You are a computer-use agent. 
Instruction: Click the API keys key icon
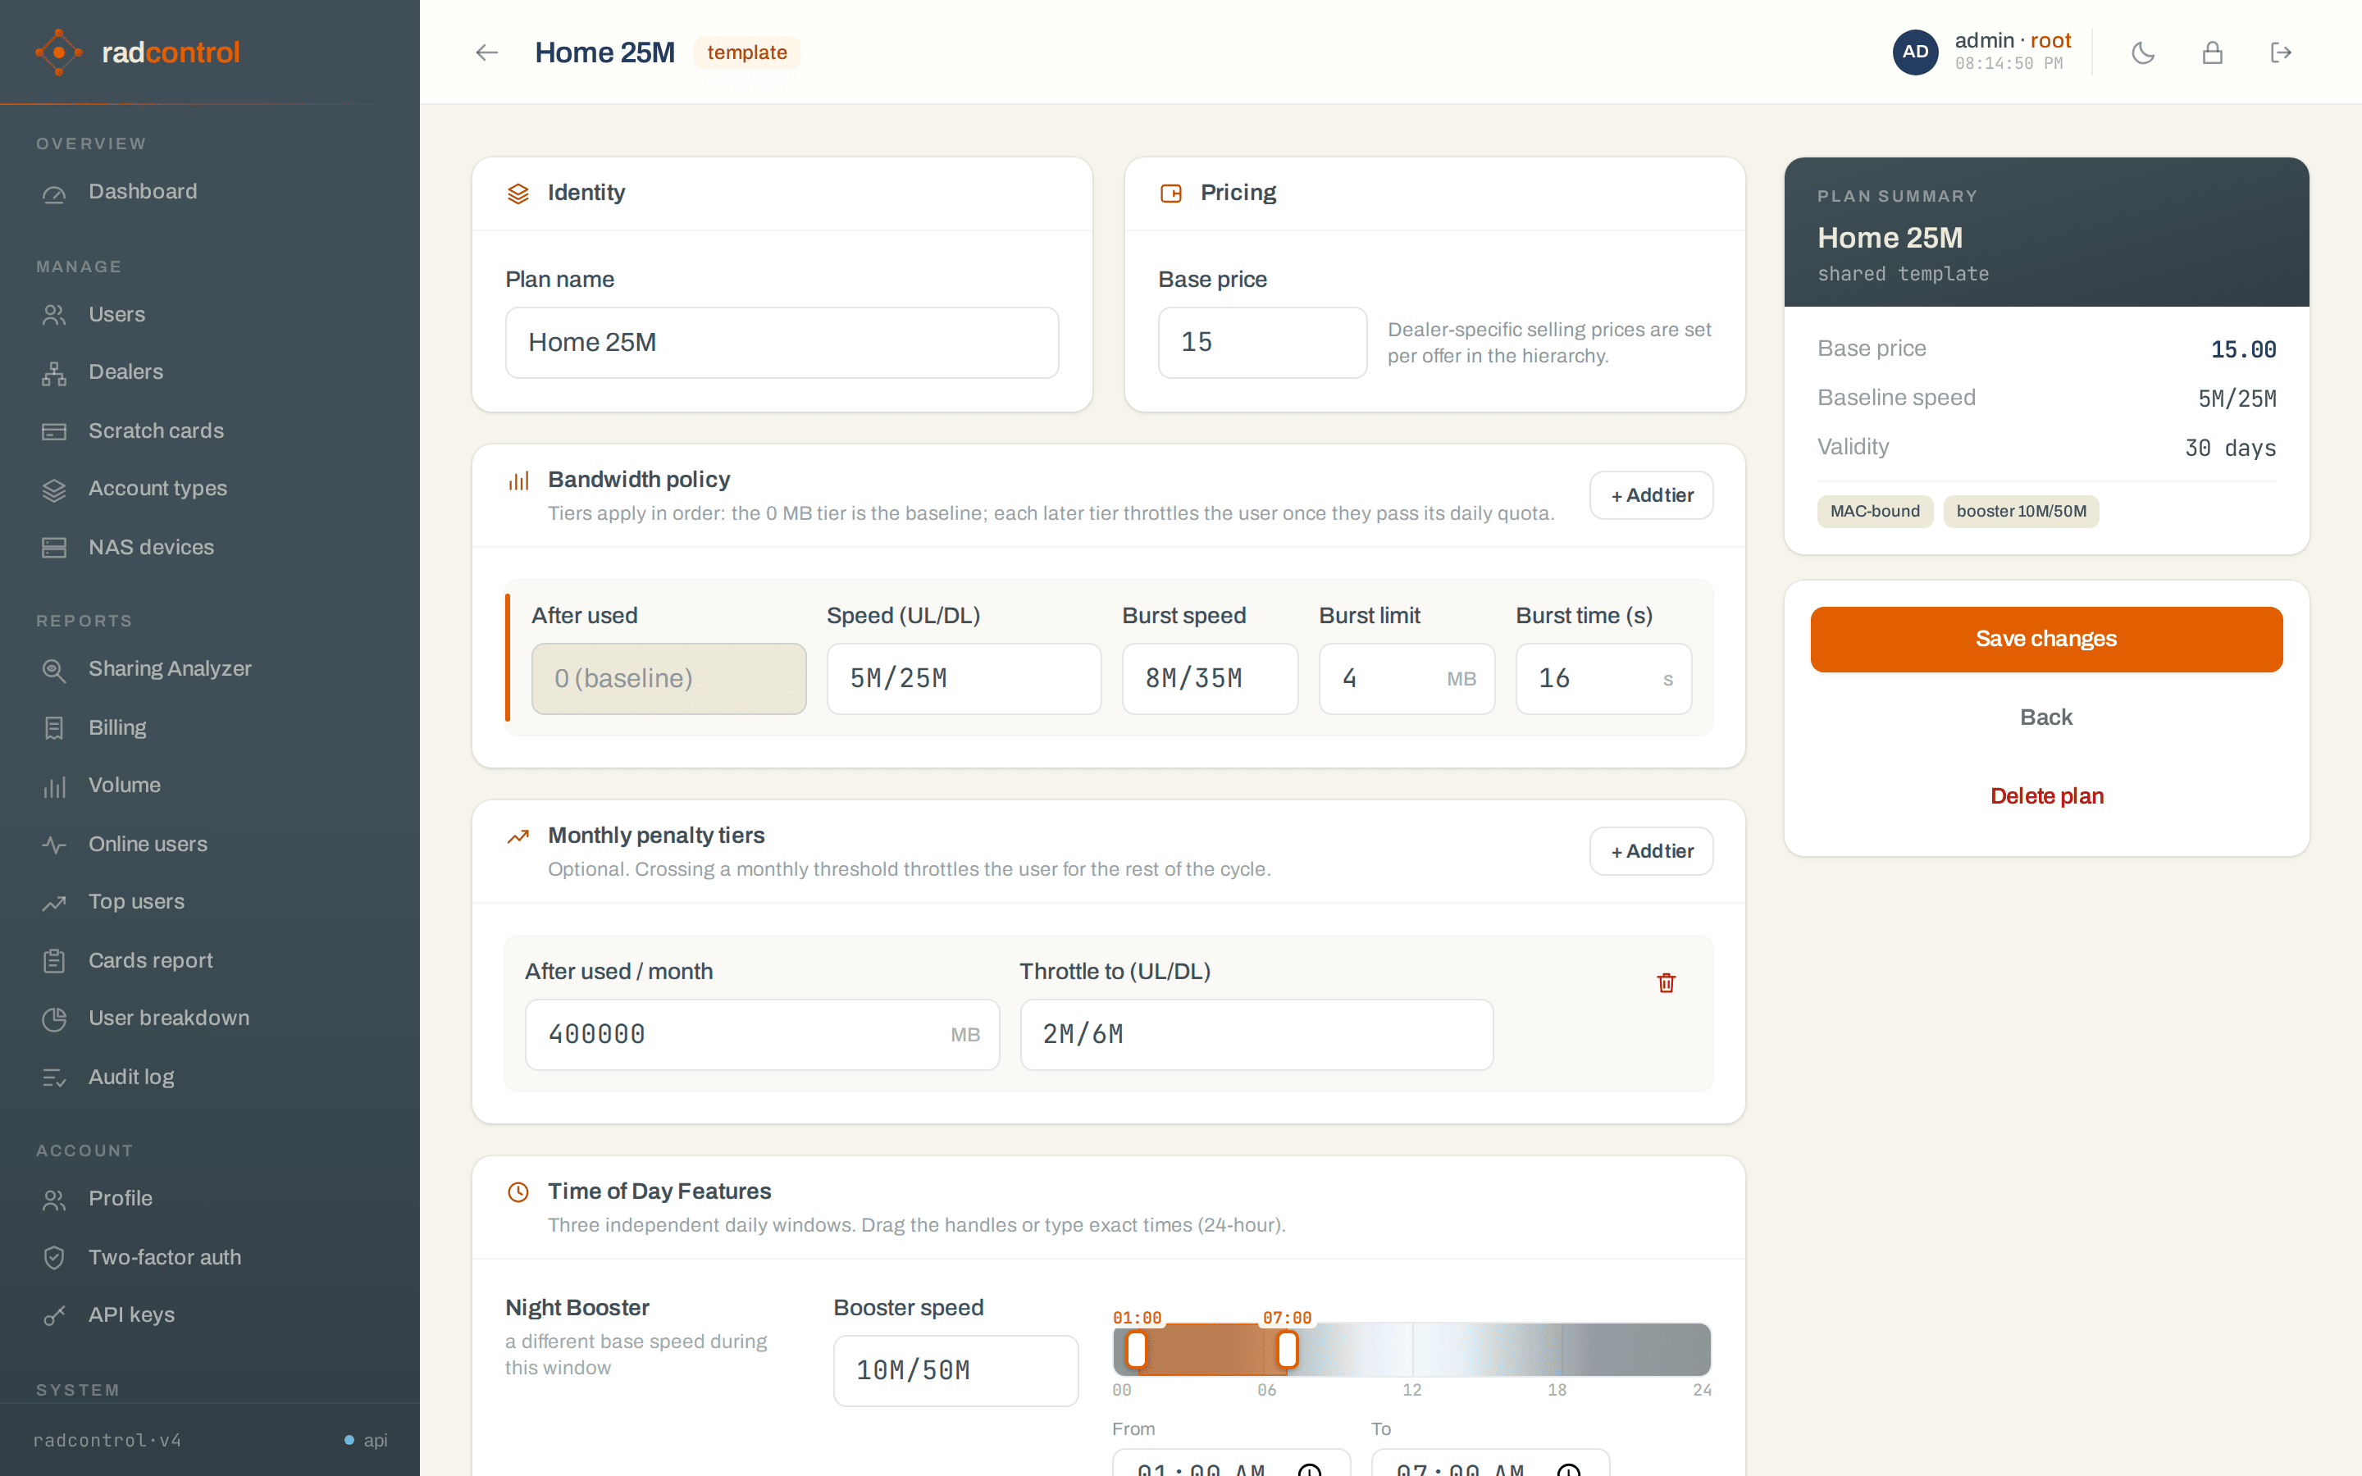click(55, 1316)
